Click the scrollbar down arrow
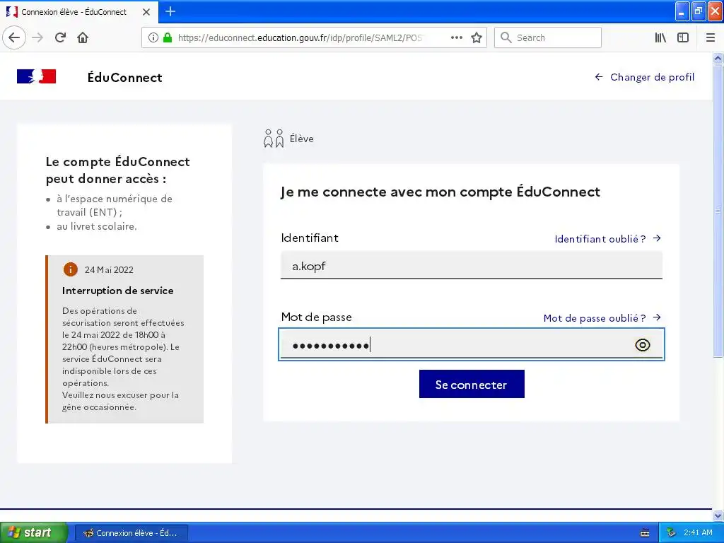This screenshot has height=543, width=724. (718, 515)
